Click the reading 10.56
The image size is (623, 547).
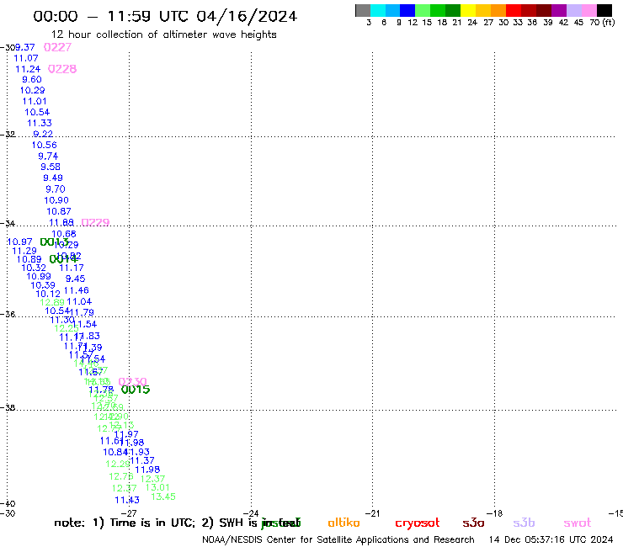44,146
